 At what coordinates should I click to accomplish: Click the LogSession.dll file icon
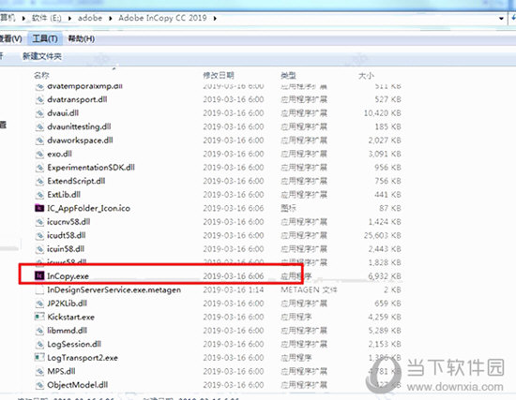(x=39, y=344)
